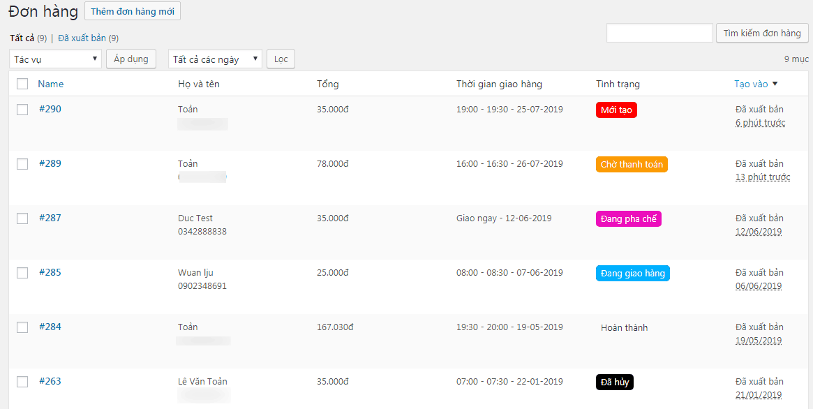Click the orange Chờ thanh toán badge
This screenshot has height=409, width=813.
coord(632,165)
